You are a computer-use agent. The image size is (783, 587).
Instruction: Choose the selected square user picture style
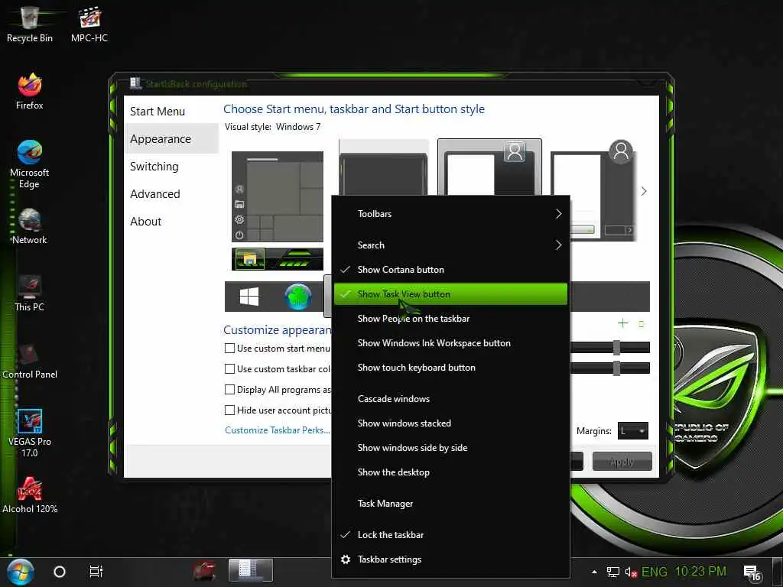(489, 167)
